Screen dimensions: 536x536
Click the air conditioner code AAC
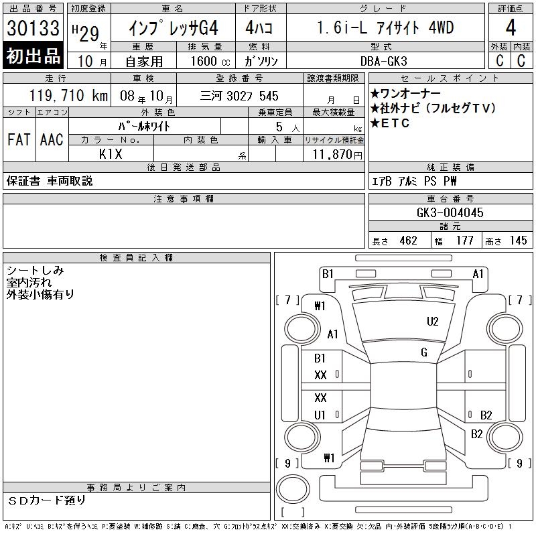52,139
